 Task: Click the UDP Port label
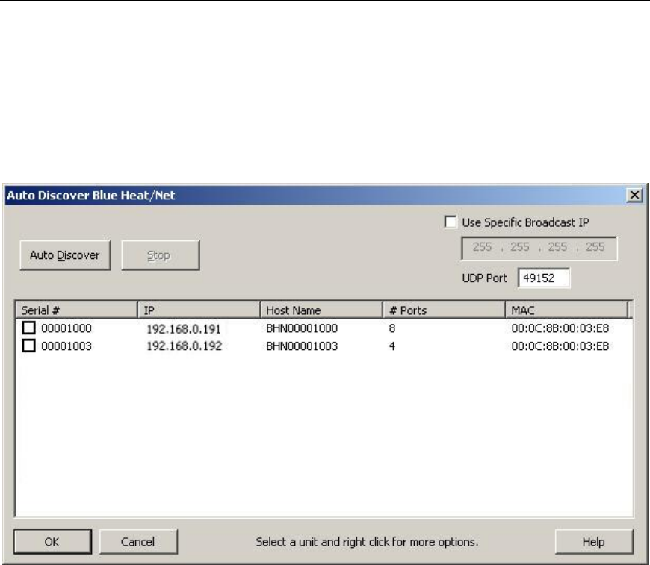(484, 278)
